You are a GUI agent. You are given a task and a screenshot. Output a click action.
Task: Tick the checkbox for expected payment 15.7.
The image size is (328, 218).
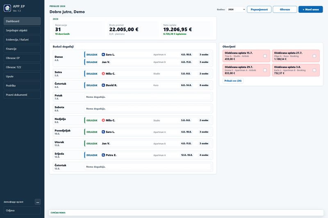tap(265, 56)
